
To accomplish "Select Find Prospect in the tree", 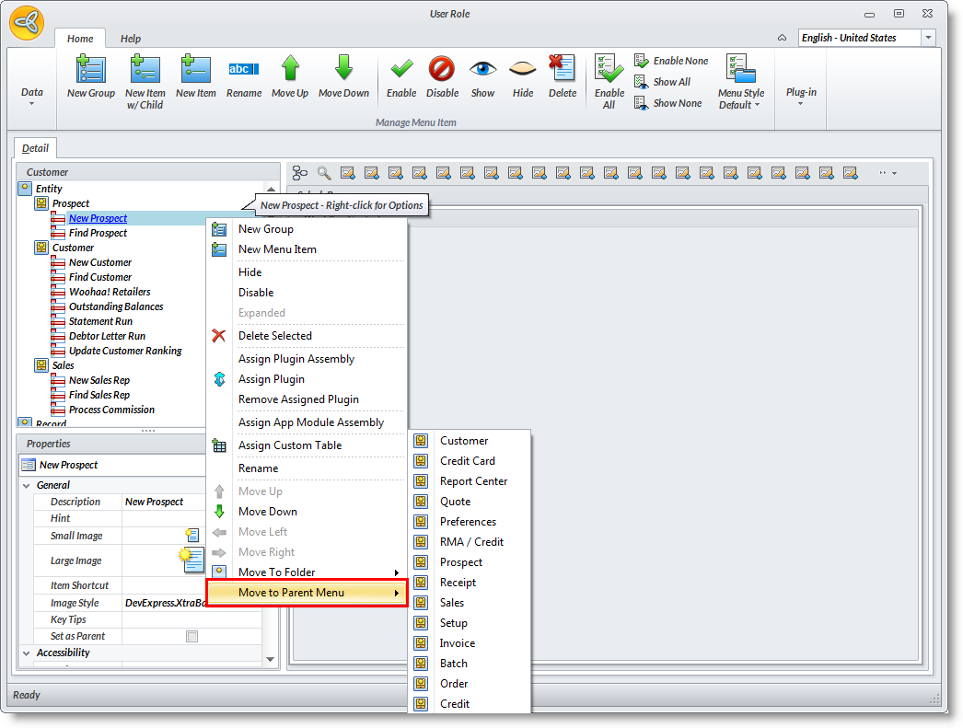I will click(98, 233).
